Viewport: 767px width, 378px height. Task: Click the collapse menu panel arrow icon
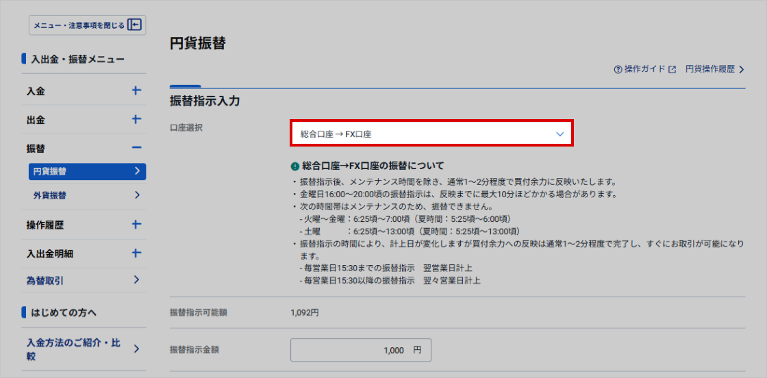[135, 25]
